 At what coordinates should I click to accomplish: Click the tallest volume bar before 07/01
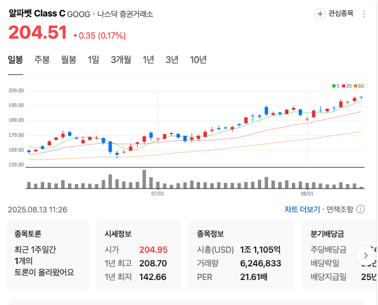(144, 179)
